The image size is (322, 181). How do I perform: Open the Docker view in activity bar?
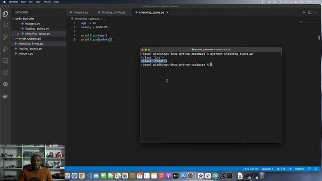6,96
